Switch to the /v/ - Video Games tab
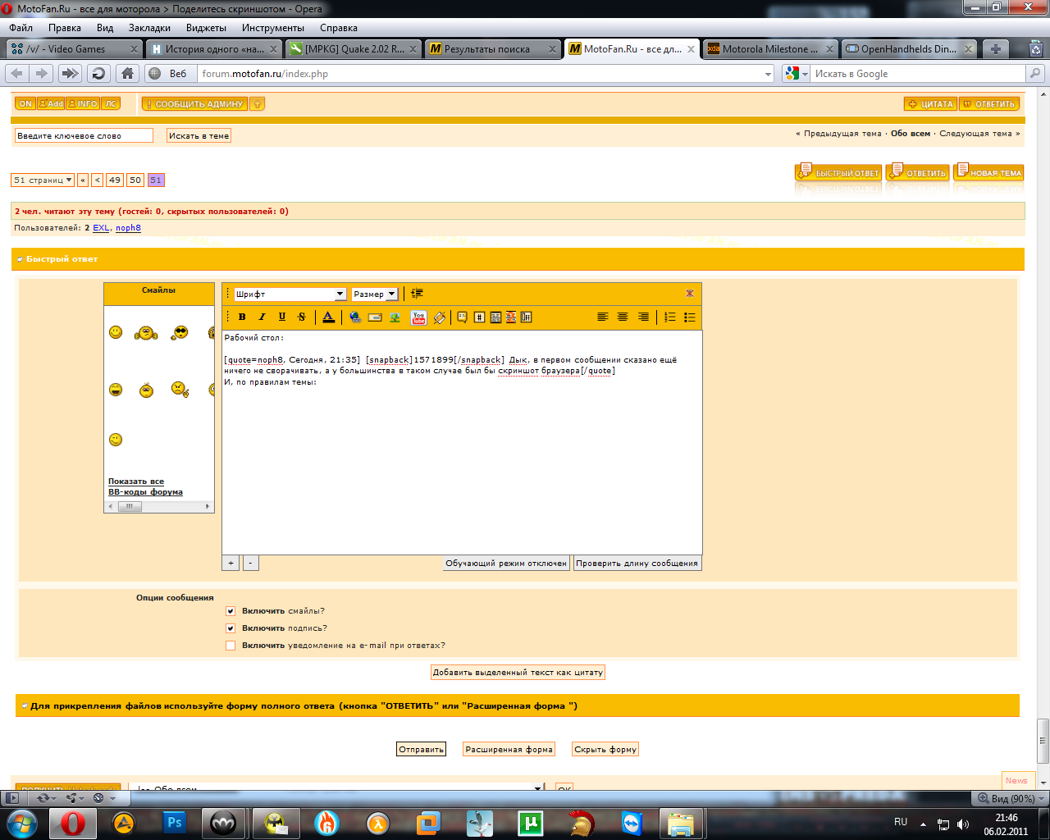Image resolution: width=1050 pixels, height=840 pixels. [74, 49]
